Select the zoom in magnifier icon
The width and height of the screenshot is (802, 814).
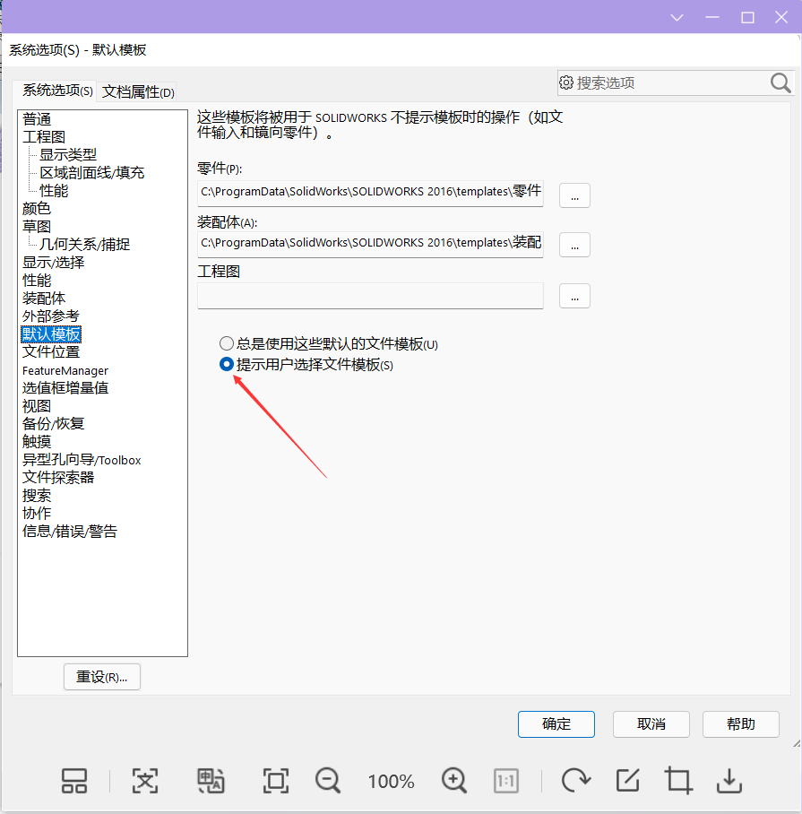point(453,782)
